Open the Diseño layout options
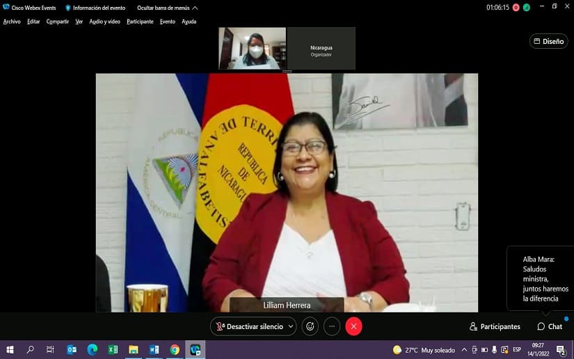 click(548, 41)
